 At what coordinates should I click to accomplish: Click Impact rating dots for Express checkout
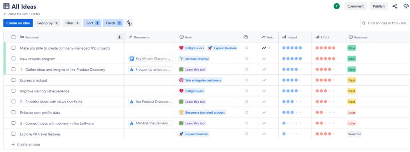point(291,80)
